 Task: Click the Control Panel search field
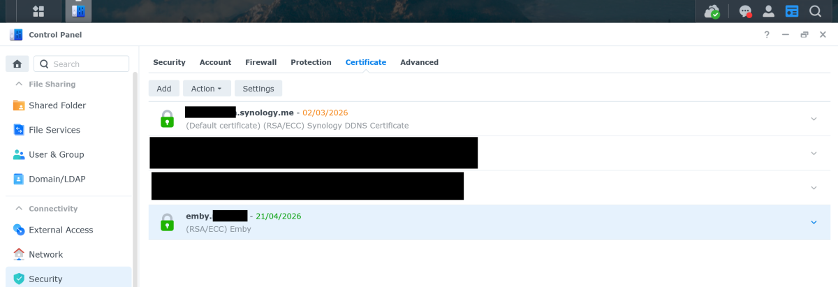pyautogui.click(x=82, y=64)
